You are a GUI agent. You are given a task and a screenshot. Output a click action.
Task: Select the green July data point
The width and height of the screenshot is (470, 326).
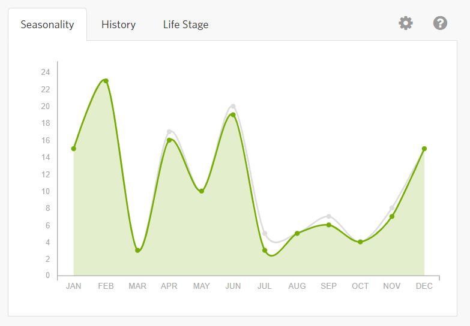[x=265, y=250]
